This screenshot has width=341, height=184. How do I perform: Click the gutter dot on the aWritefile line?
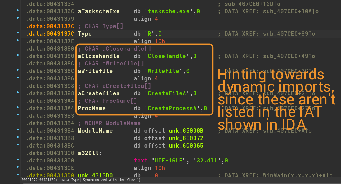[x=18, y=70]
